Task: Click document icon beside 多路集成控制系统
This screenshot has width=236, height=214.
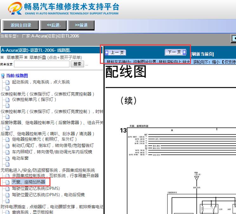Action: click(x=7, y=176)
